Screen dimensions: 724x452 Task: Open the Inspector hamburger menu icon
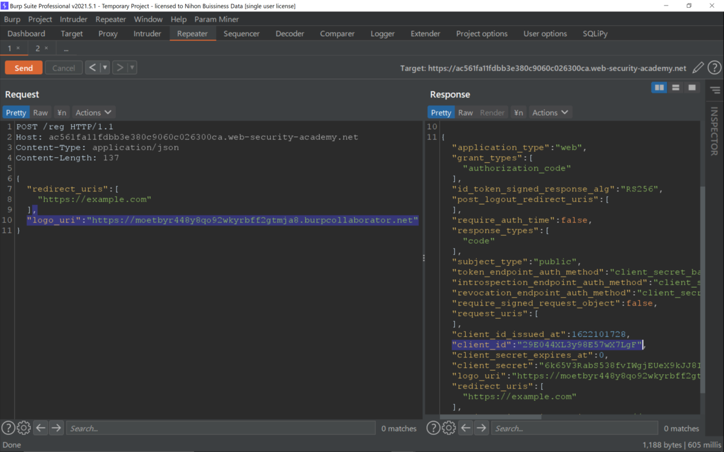tap(715, 90)
